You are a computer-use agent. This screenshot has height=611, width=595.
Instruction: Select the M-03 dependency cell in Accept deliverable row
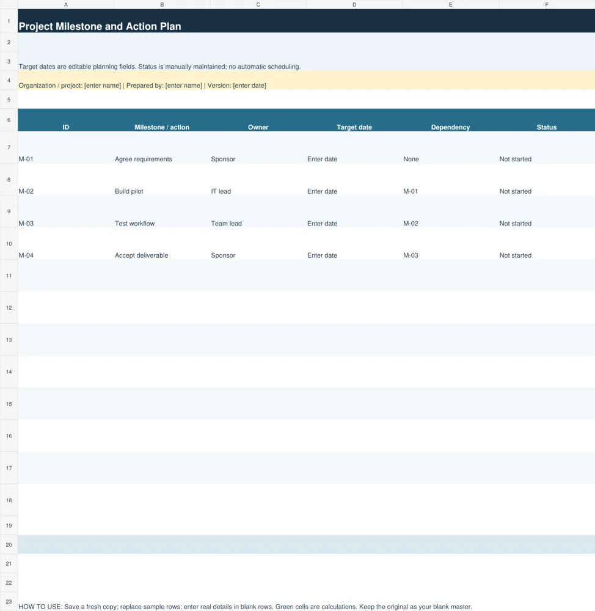tap(451, 244)
